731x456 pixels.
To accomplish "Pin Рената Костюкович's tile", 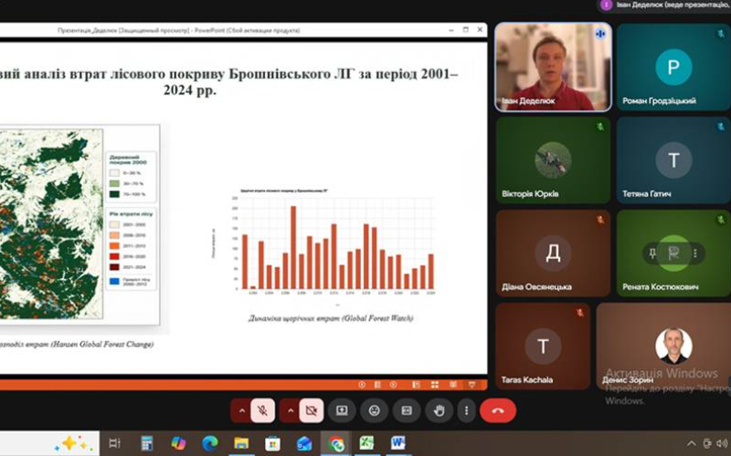I will [x=652, y=254].
